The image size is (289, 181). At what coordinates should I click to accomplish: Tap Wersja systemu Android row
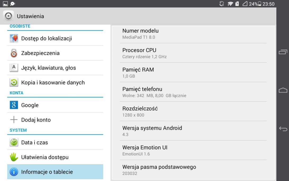pos(193,131)
